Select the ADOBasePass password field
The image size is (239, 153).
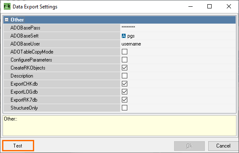coord(178,28)
